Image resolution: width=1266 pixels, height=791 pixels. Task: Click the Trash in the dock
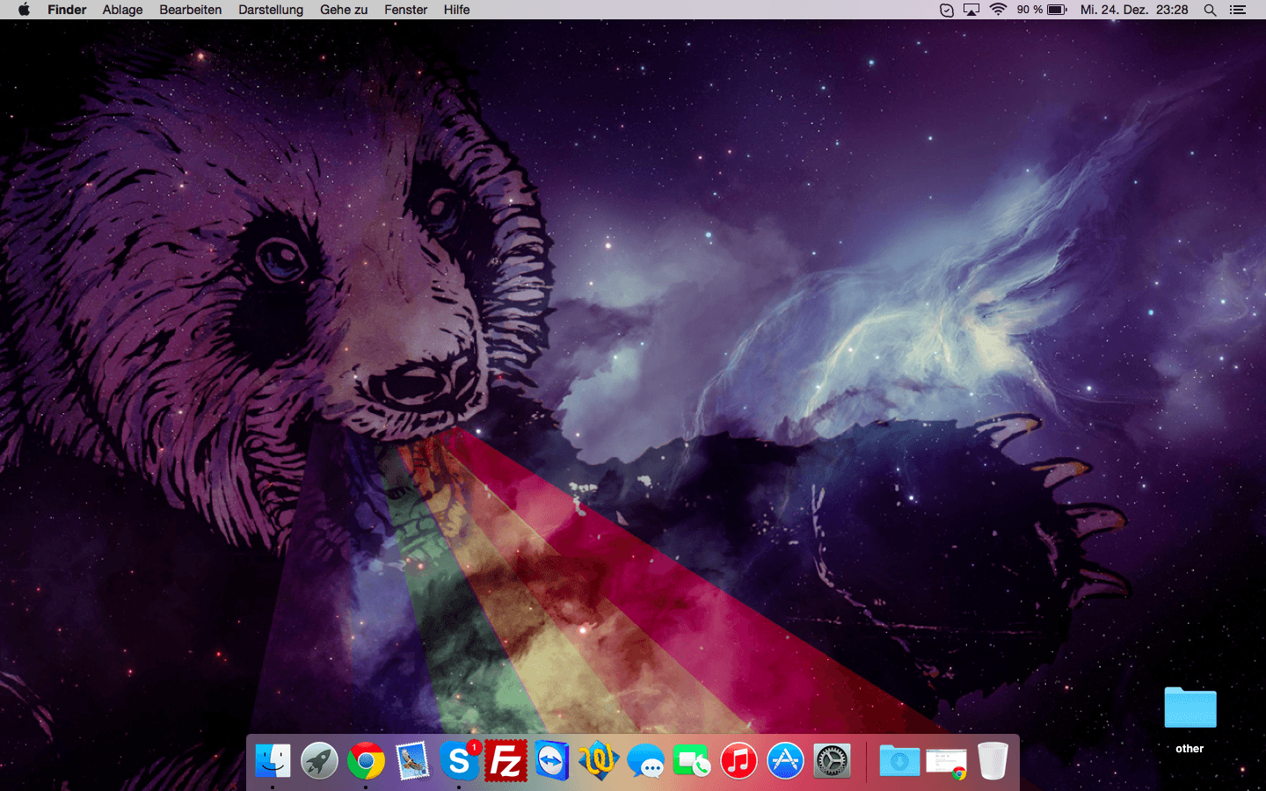[x=993, y=761]
